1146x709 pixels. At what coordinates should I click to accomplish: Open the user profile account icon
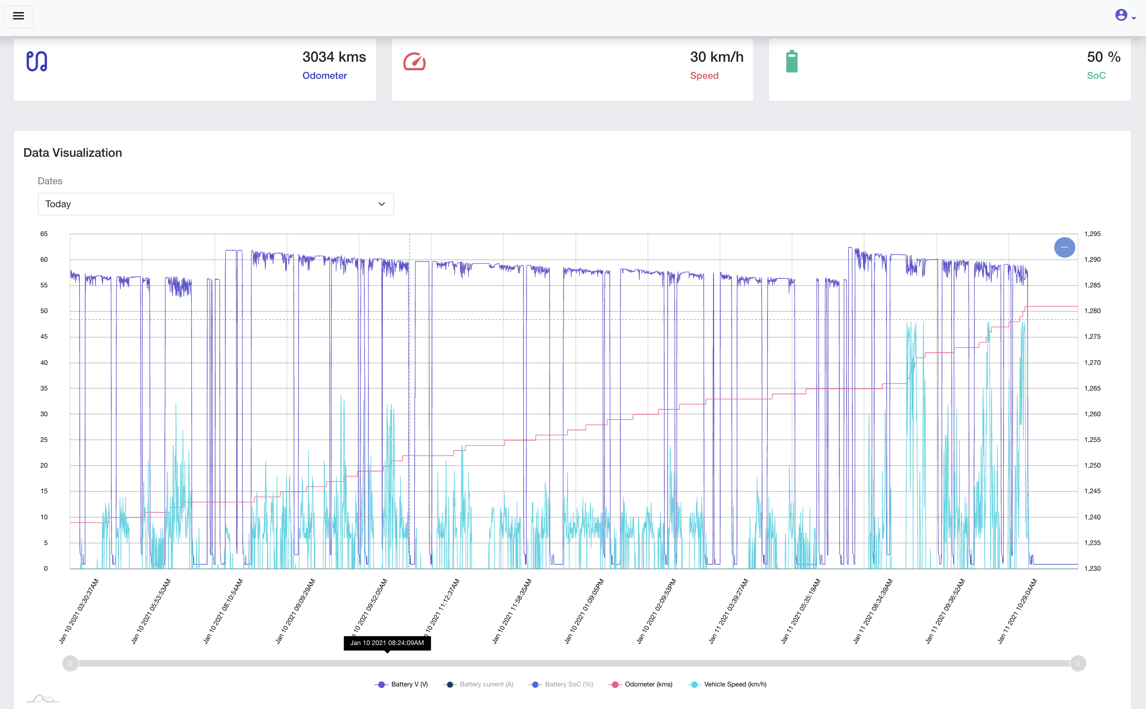tap(1123, 14)
